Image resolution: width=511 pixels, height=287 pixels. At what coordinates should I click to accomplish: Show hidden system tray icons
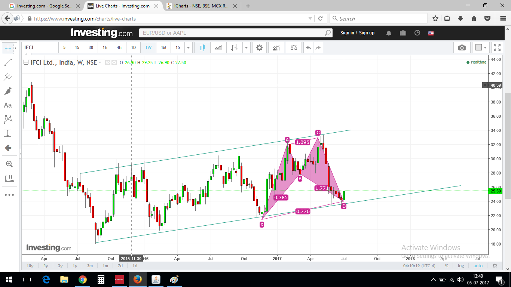434,280
